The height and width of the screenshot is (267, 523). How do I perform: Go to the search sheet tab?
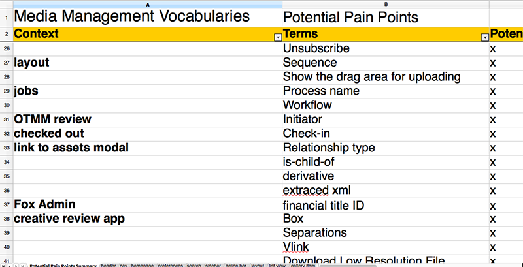click(x=194, y=264)
